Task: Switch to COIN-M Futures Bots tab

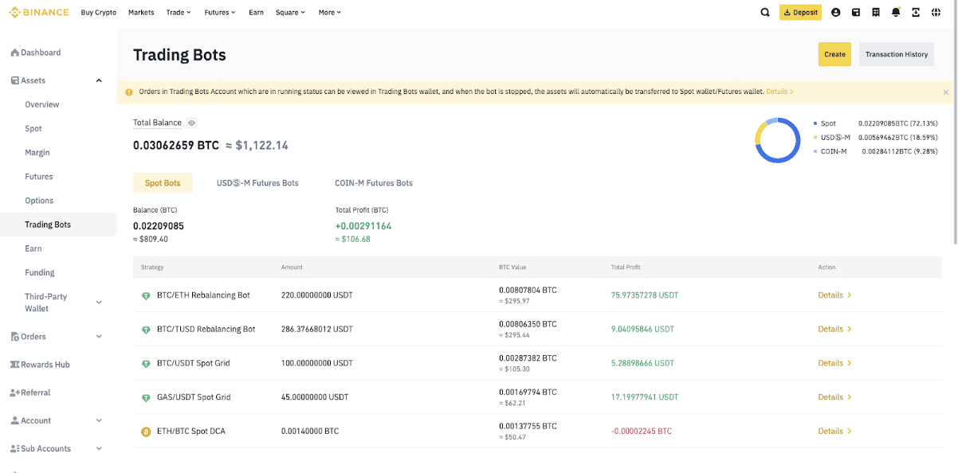Action: coord(374,183)
